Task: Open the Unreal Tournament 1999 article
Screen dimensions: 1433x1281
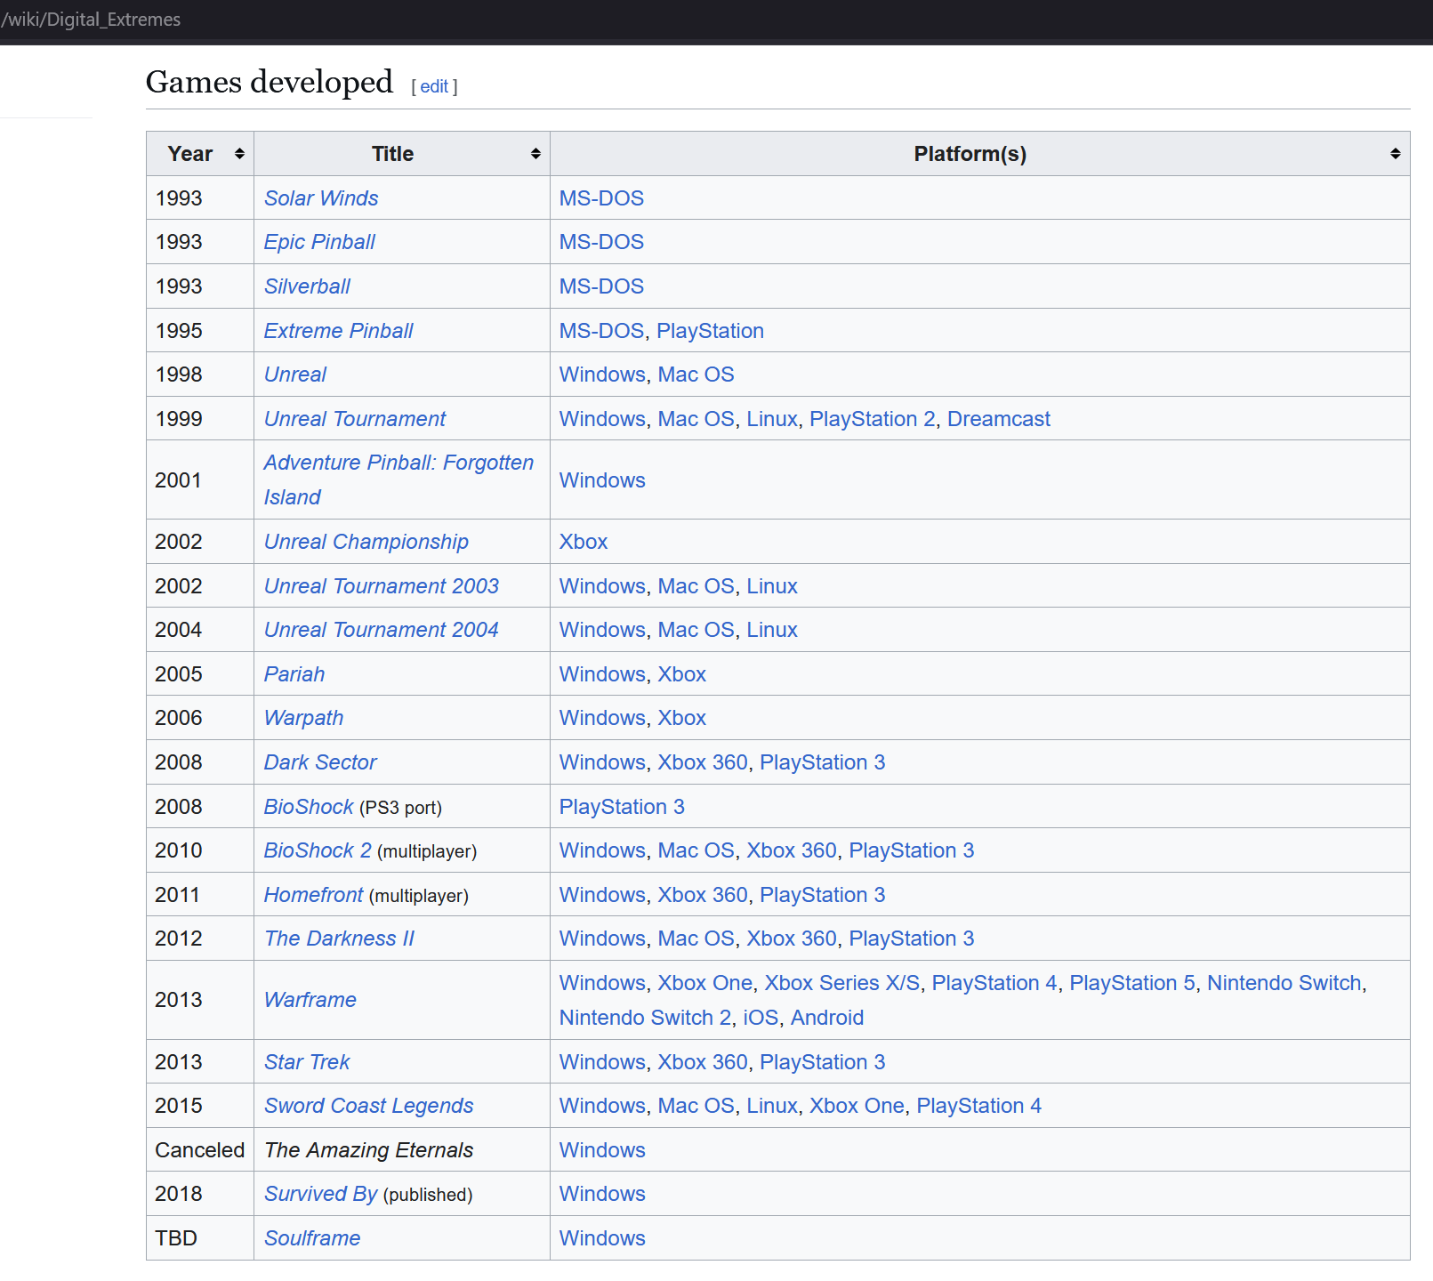Action: tap(355, 419)
